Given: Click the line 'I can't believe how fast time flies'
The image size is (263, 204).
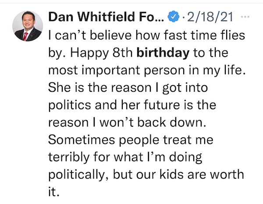Looking at the screenshot, I should 146,35.
